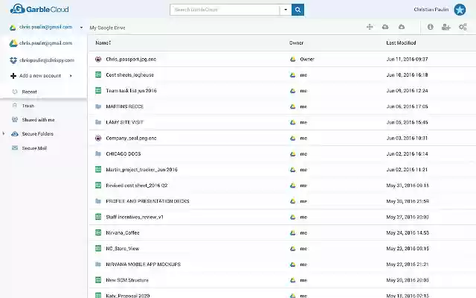Click the blue star profile avatar
The width and height of the screenshot is (476, 298).
460,10
